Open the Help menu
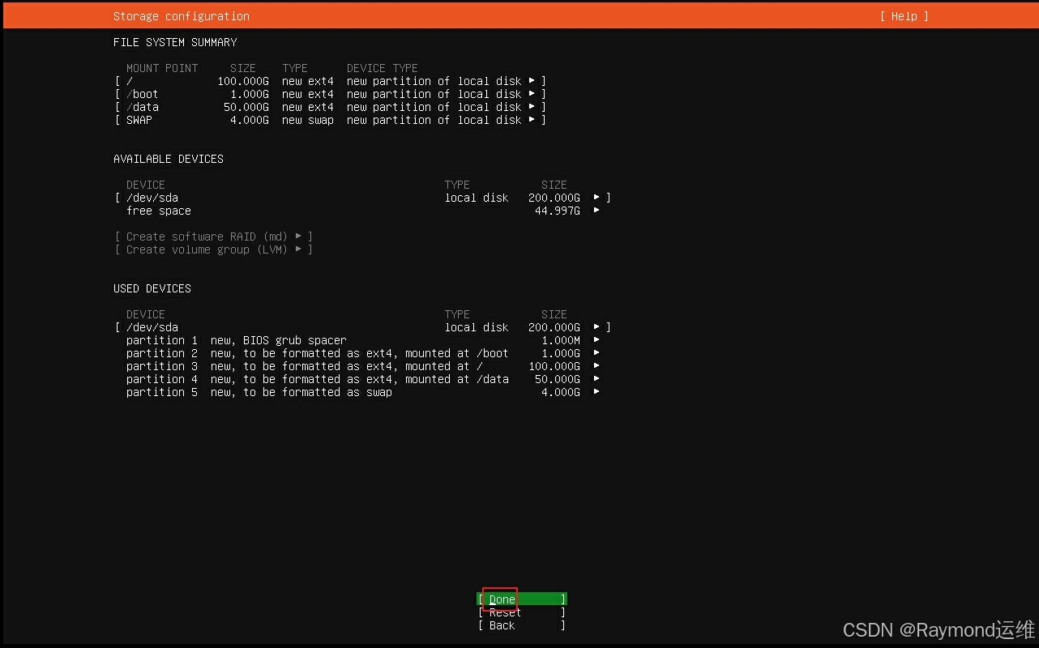Screen dimensions: 1039x648 pos(904,16)
